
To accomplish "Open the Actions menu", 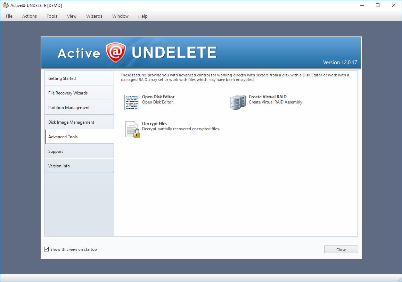I will pos(29,16).
